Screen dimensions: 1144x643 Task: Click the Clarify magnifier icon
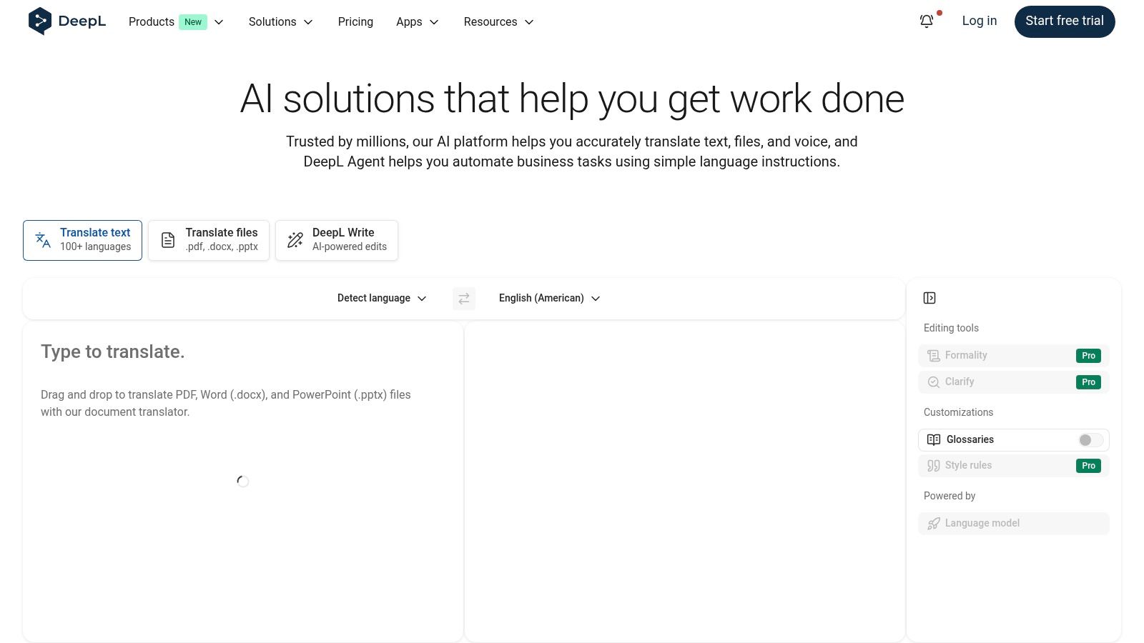click(934, 382)
